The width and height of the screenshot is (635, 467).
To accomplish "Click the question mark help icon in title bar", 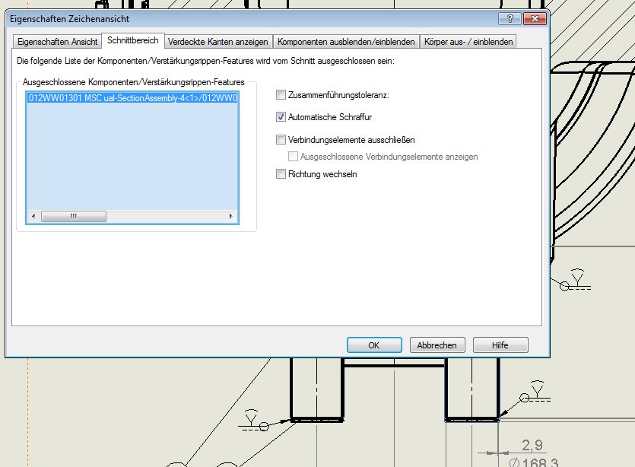I will 503,17.
